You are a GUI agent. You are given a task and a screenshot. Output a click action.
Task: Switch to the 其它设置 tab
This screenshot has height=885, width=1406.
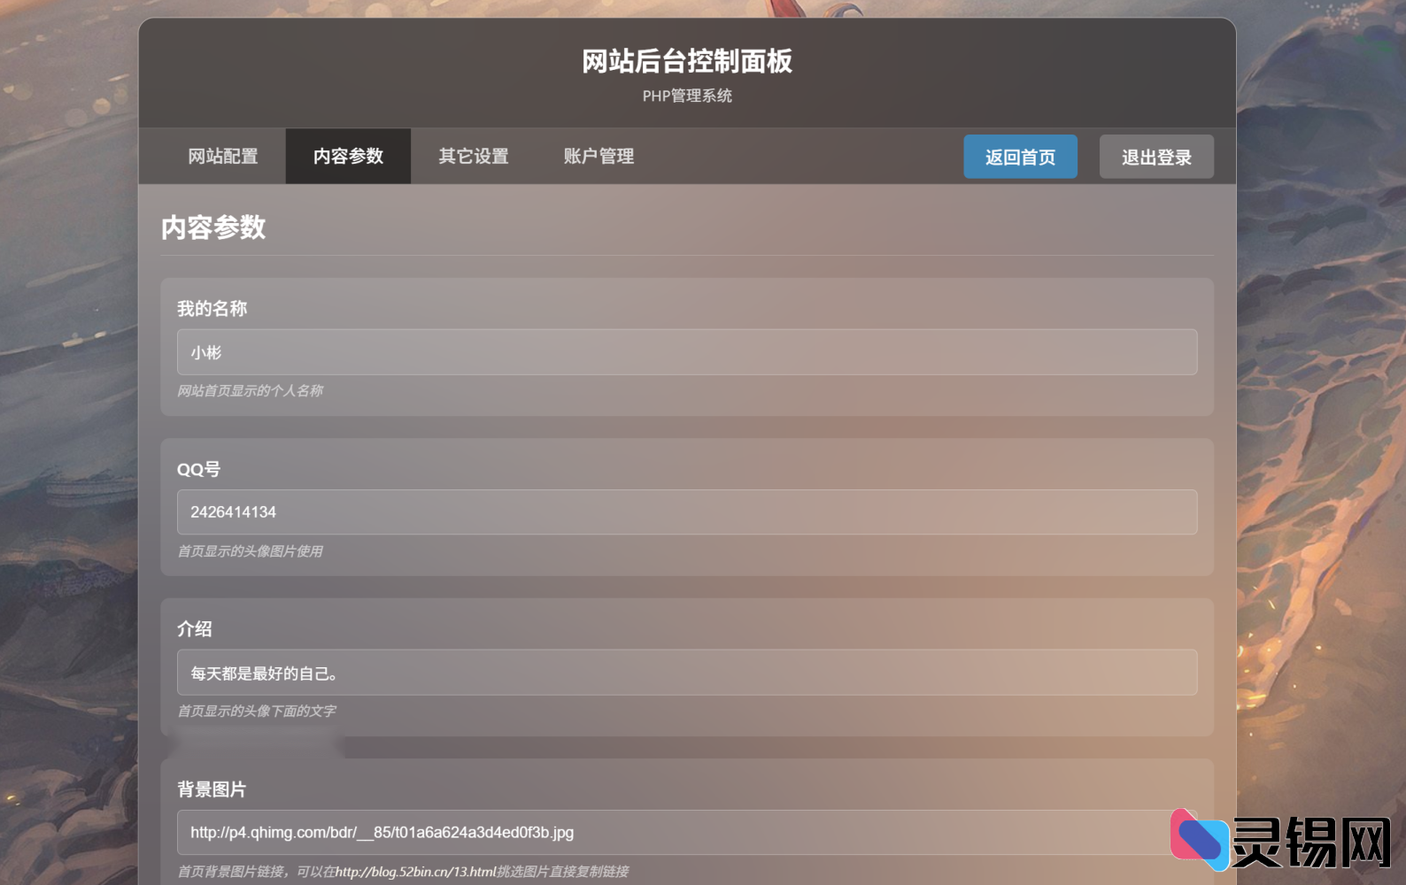click(x=474, y=157)
